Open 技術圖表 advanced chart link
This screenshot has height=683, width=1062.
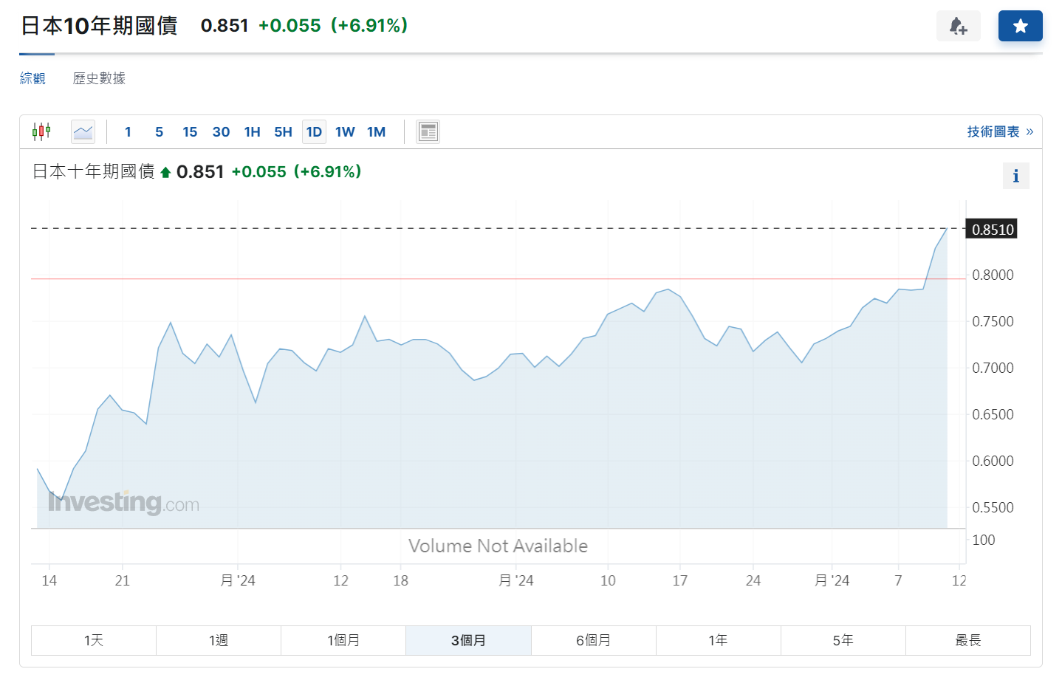point(999,131)
